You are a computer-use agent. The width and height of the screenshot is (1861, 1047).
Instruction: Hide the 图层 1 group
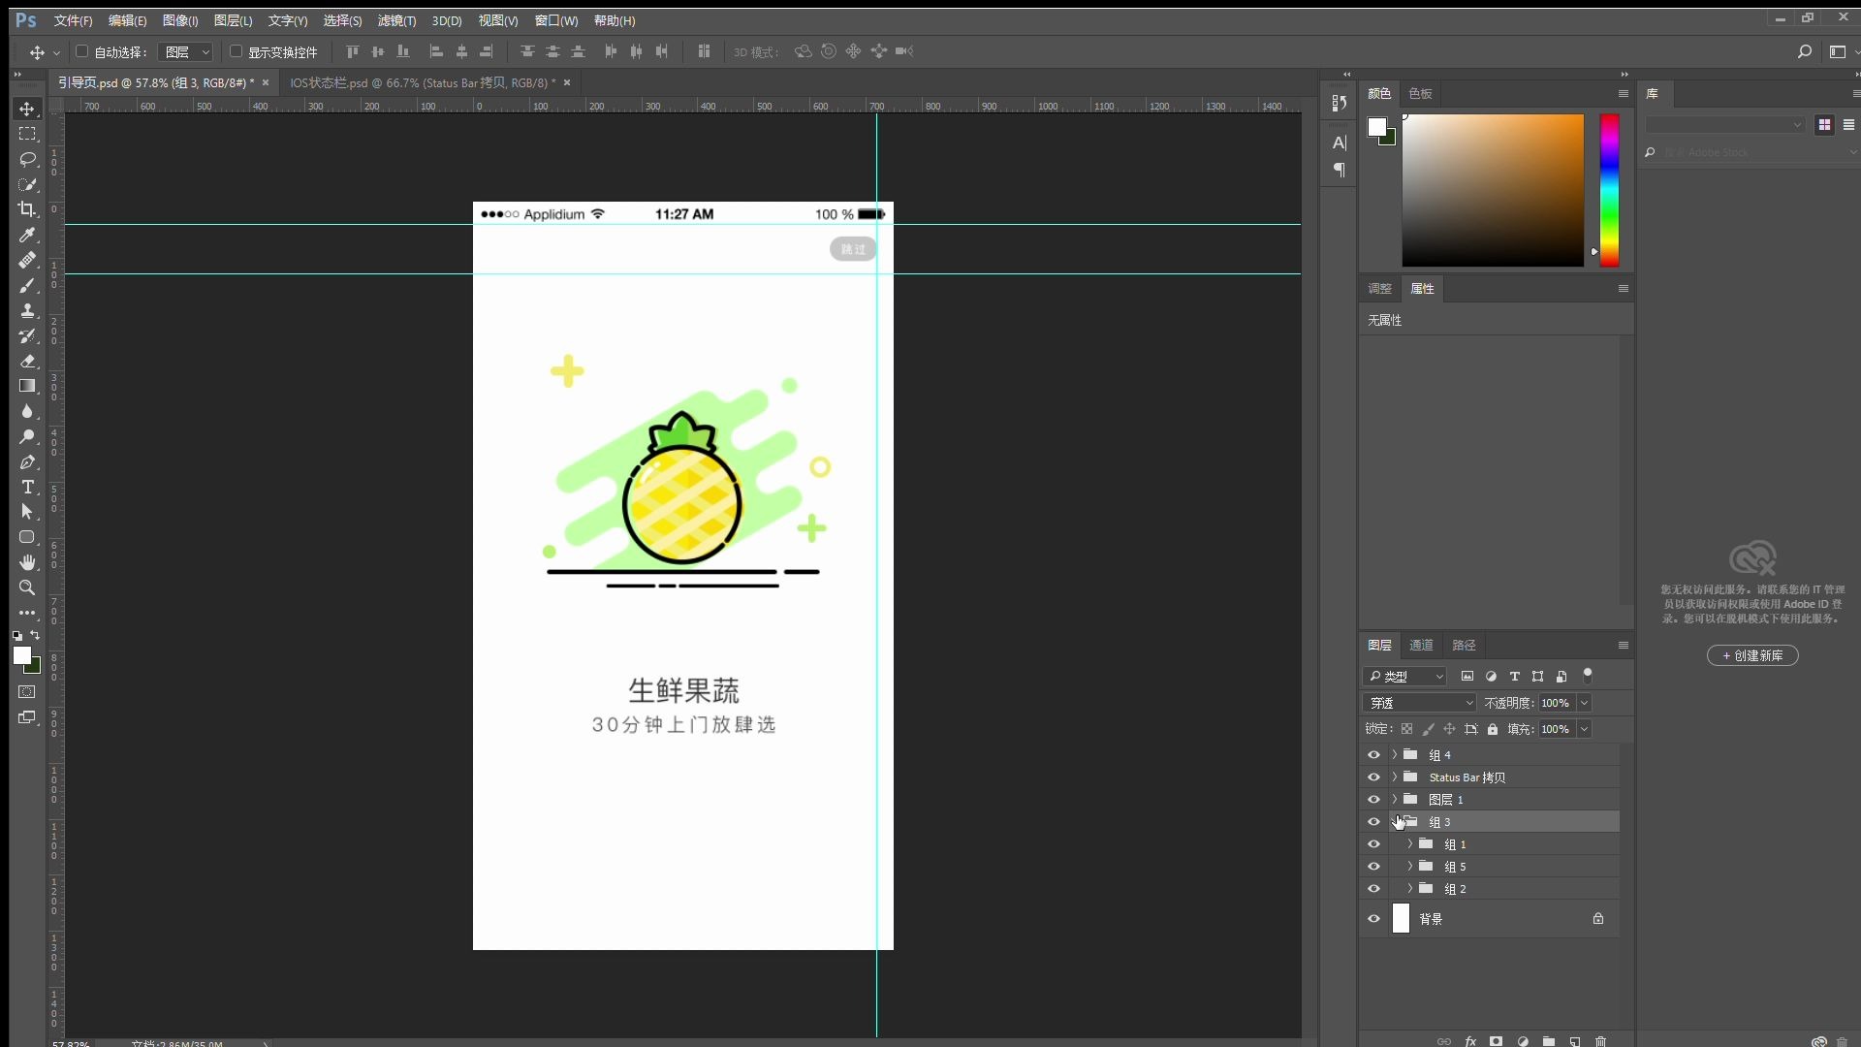[1373, 799]
